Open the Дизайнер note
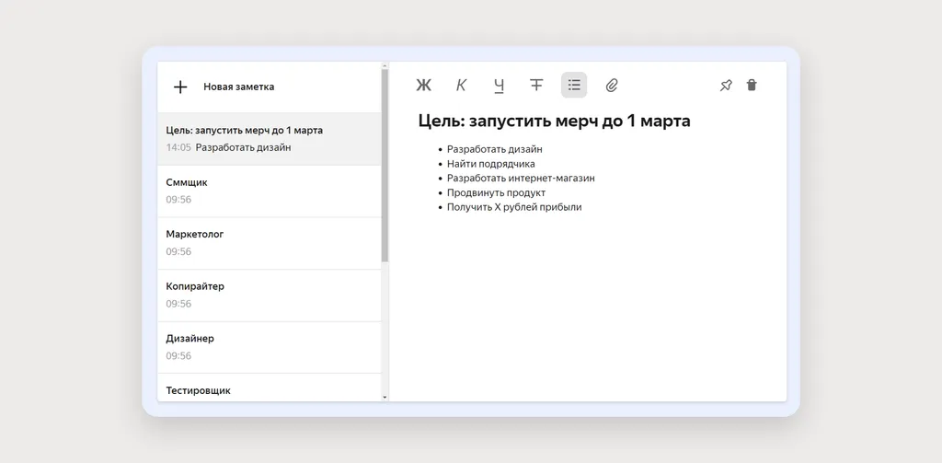Viewport: 942px width, 463px height. (x=270, y=348)
